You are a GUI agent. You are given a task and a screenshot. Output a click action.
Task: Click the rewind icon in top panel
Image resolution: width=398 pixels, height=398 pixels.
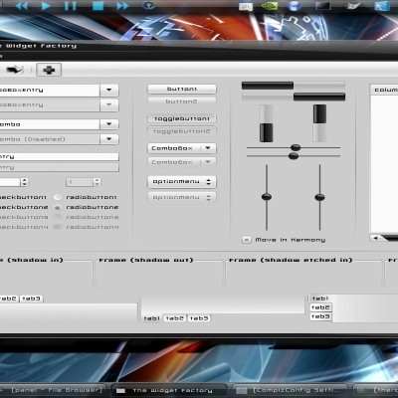22,6
